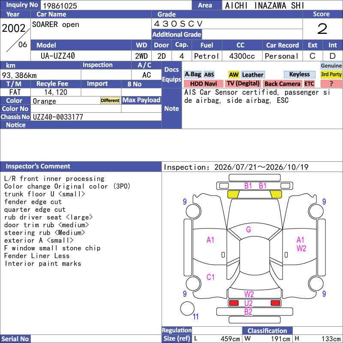Click the red question mark badge
343x343 pixels.
coord(331,84)
